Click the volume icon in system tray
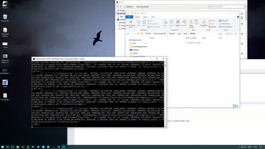Image resolution: width=265 pixels, height=149 pixels. [x=246, y=147]
